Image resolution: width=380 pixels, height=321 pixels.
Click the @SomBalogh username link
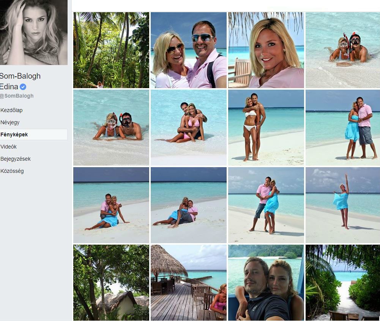pos(17,96)
